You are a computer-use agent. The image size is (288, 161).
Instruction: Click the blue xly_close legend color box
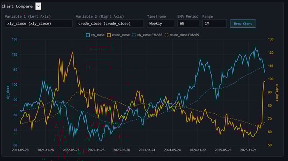click(x=88, y=35)
